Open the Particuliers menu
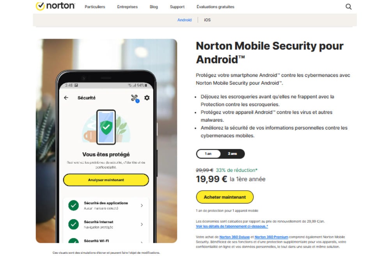390x260 pixels. pyautogui.click(x=95, y=7)
